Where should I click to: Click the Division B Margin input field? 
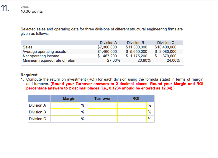tap(65, 112)
